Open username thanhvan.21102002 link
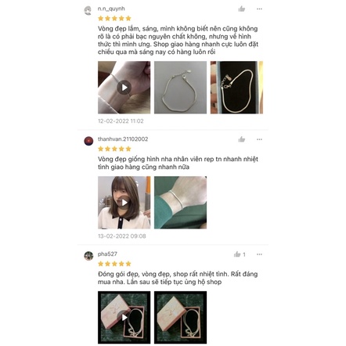This screenshot has width=346, height=346. [x=123, y=139]
